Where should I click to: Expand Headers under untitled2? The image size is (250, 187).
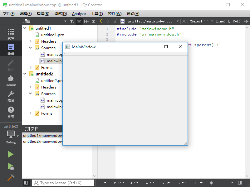31,87
